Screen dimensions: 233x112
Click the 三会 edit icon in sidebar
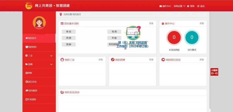click(27, 56)
